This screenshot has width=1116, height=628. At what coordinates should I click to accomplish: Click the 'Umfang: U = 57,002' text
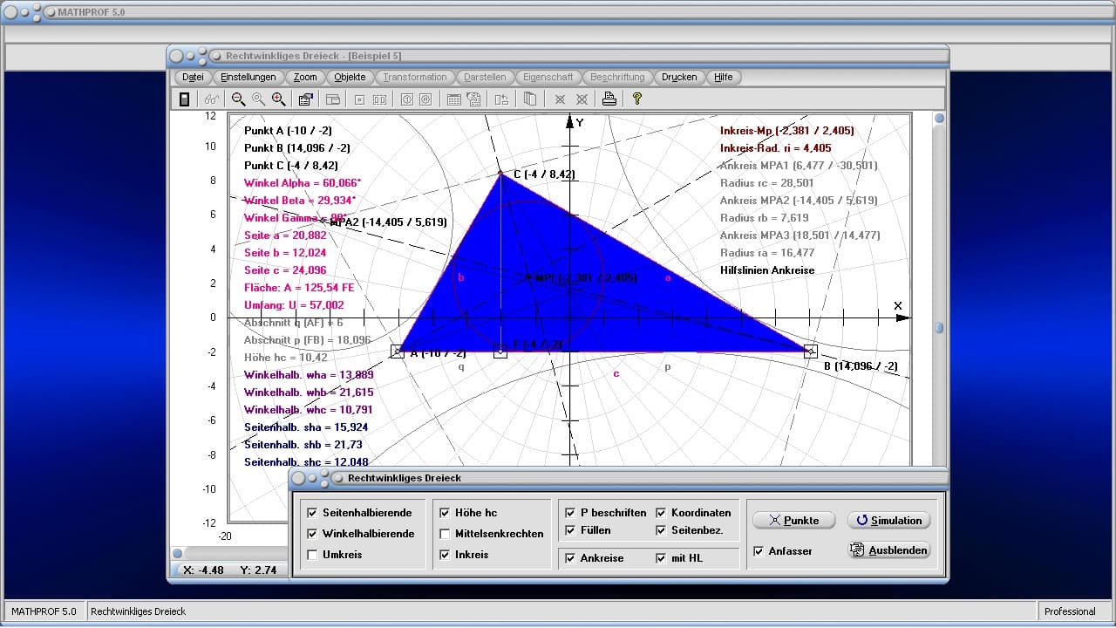294,305
